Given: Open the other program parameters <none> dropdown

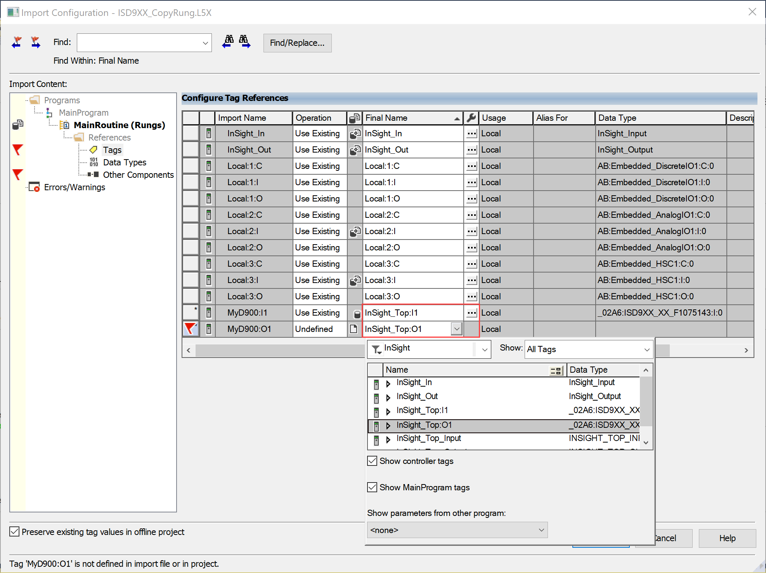Looking at the screenshot, I should click(x=457, y=530).
